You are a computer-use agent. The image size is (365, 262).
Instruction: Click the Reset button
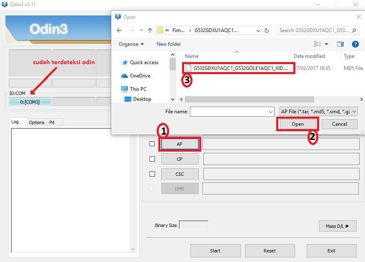(270, 251)
